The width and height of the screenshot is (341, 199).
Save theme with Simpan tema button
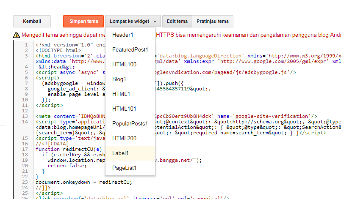83,21
